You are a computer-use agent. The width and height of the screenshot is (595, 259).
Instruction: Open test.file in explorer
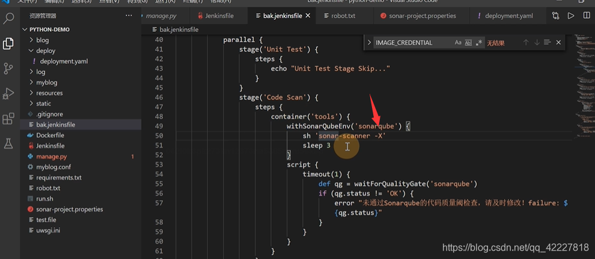[x=81, y=220]
